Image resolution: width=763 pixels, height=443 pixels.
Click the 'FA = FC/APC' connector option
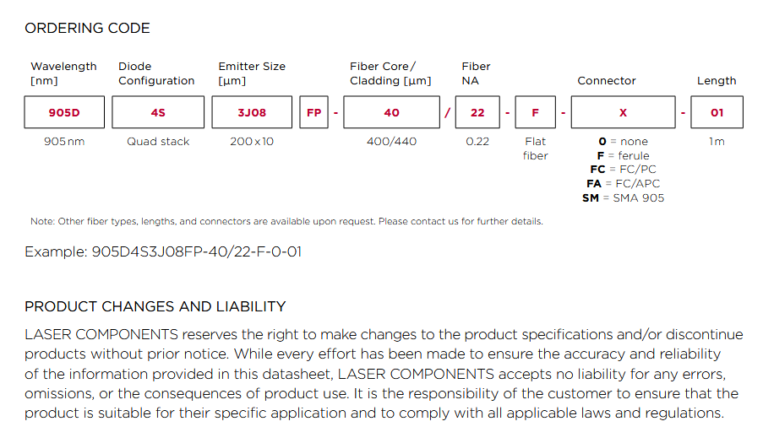point(623,184)
